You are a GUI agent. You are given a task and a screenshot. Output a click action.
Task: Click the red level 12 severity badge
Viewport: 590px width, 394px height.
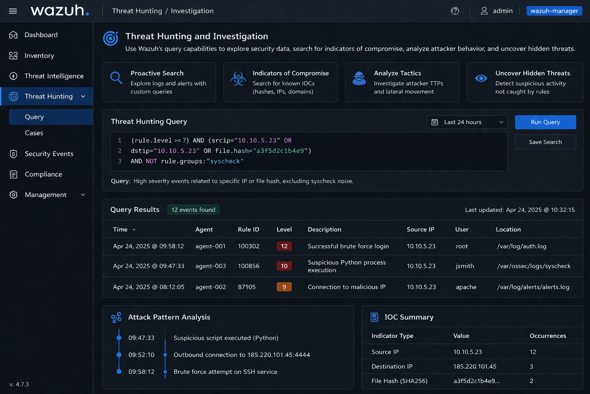284,246
